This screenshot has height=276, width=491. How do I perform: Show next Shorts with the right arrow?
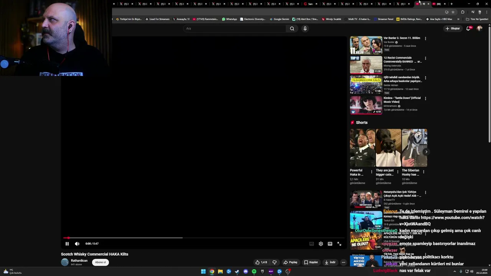pos(426,152)
